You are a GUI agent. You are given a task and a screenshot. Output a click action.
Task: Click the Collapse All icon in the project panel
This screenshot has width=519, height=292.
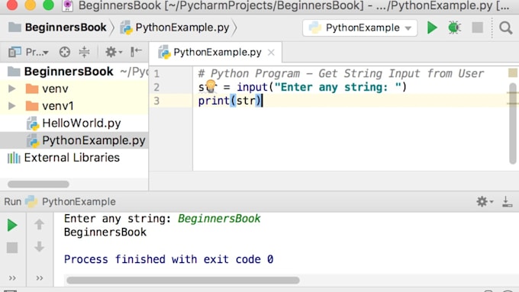[85, 52]
